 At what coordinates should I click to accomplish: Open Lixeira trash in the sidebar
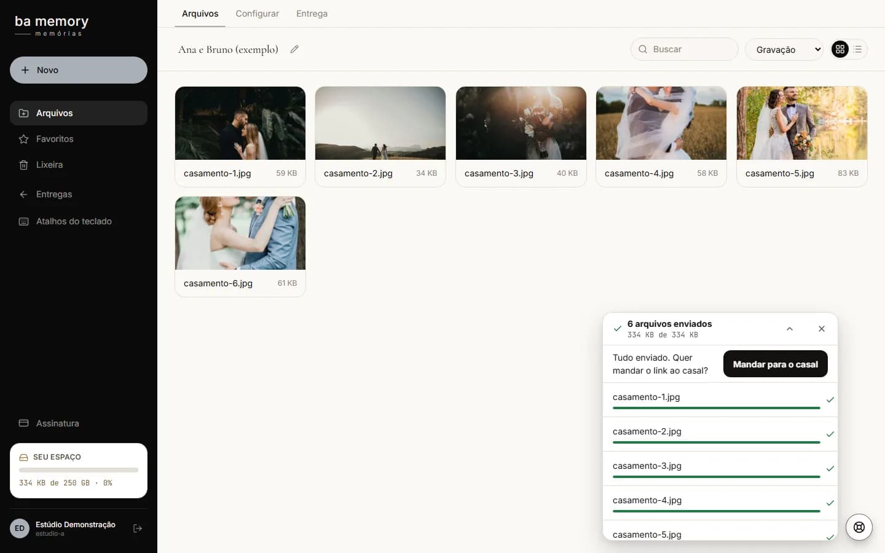pos(79,165)
